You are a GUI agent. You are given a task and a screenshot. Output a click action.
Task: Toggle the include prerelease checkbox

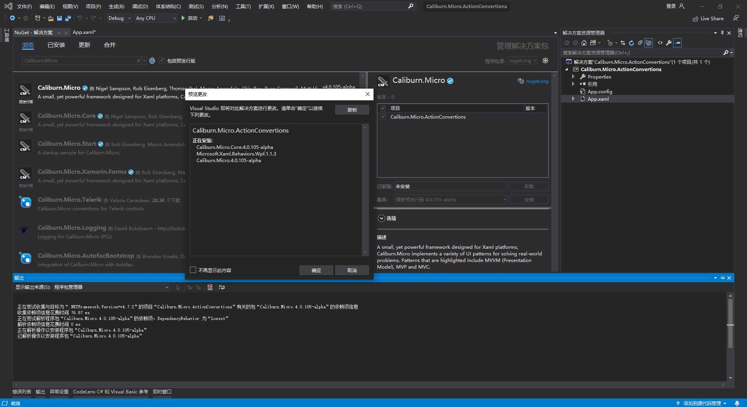coord(162,60)
